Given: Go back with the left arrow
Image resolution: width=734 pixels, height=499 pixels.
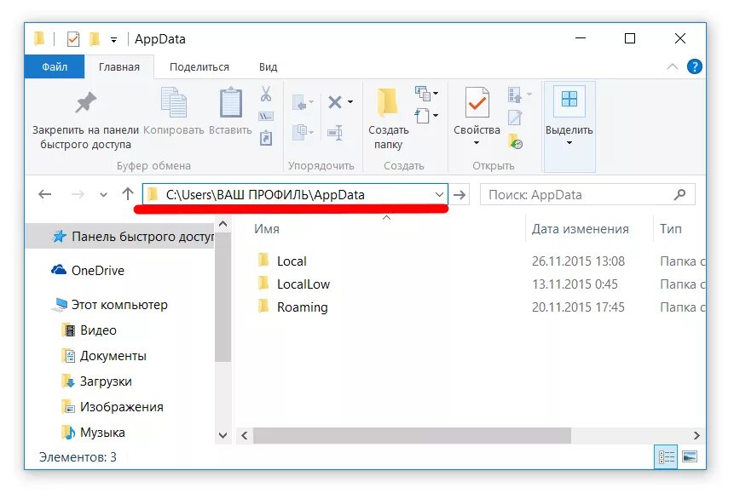Looking at the screenshot, I should (45, 194).
